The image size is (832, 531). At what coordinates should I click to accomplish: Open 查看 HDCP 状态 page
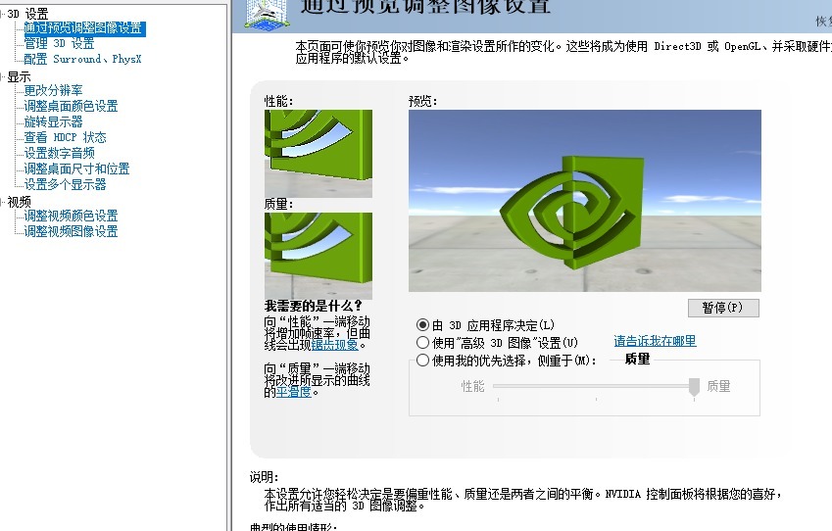tap(65, 137)
